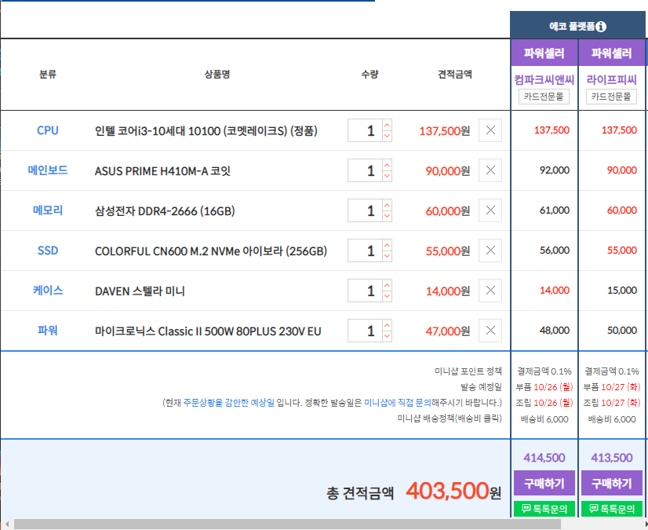Viewport: 648px width, 530px height.
Task: Click the 라이프피씨 케이스 price 15,000
Action: click(x=621, y=291)
